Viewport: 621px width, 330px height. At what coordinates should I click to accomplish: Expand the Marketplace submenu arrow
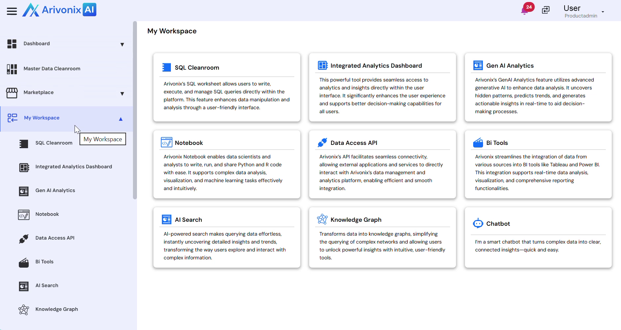coord(122,94)
